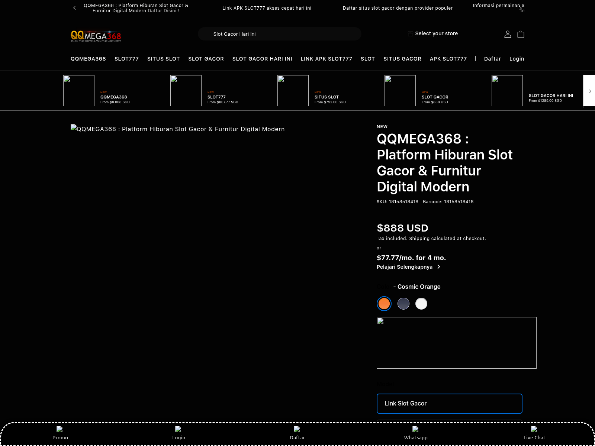Click the From $807.77 SGD price text
The height and width of the screenshot is (446, 595).
point(223,102)
